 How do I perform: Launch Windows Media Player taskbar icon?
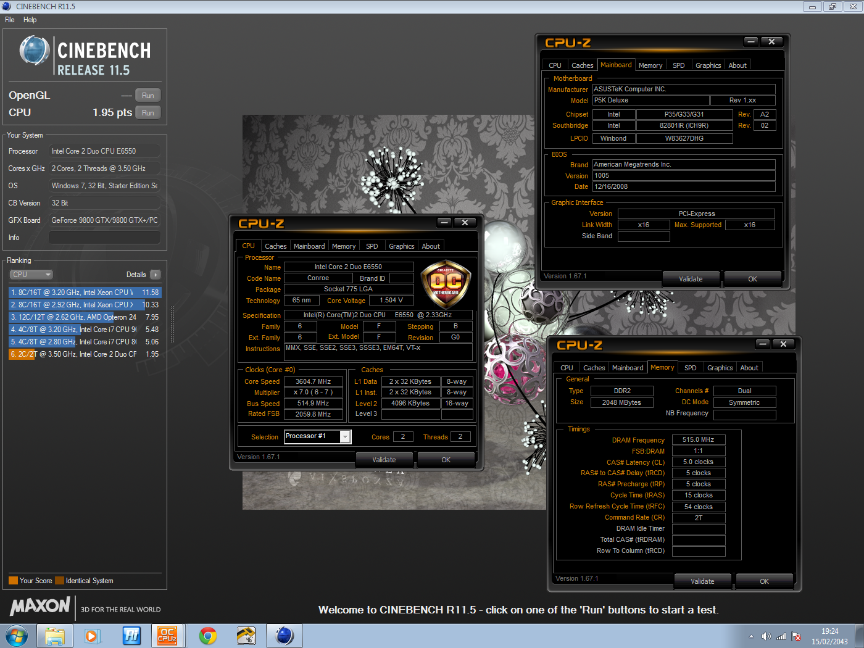point(93,636)
